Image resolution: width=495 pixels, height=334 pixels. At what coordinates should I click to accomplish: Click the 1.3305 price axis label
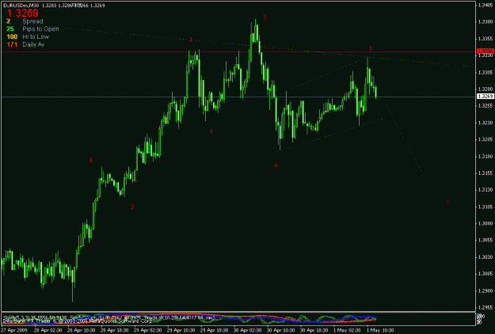485,72
